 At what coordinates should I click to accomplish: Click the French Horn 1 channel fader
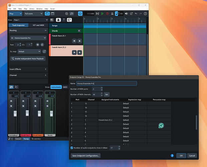tap(27, 113)
